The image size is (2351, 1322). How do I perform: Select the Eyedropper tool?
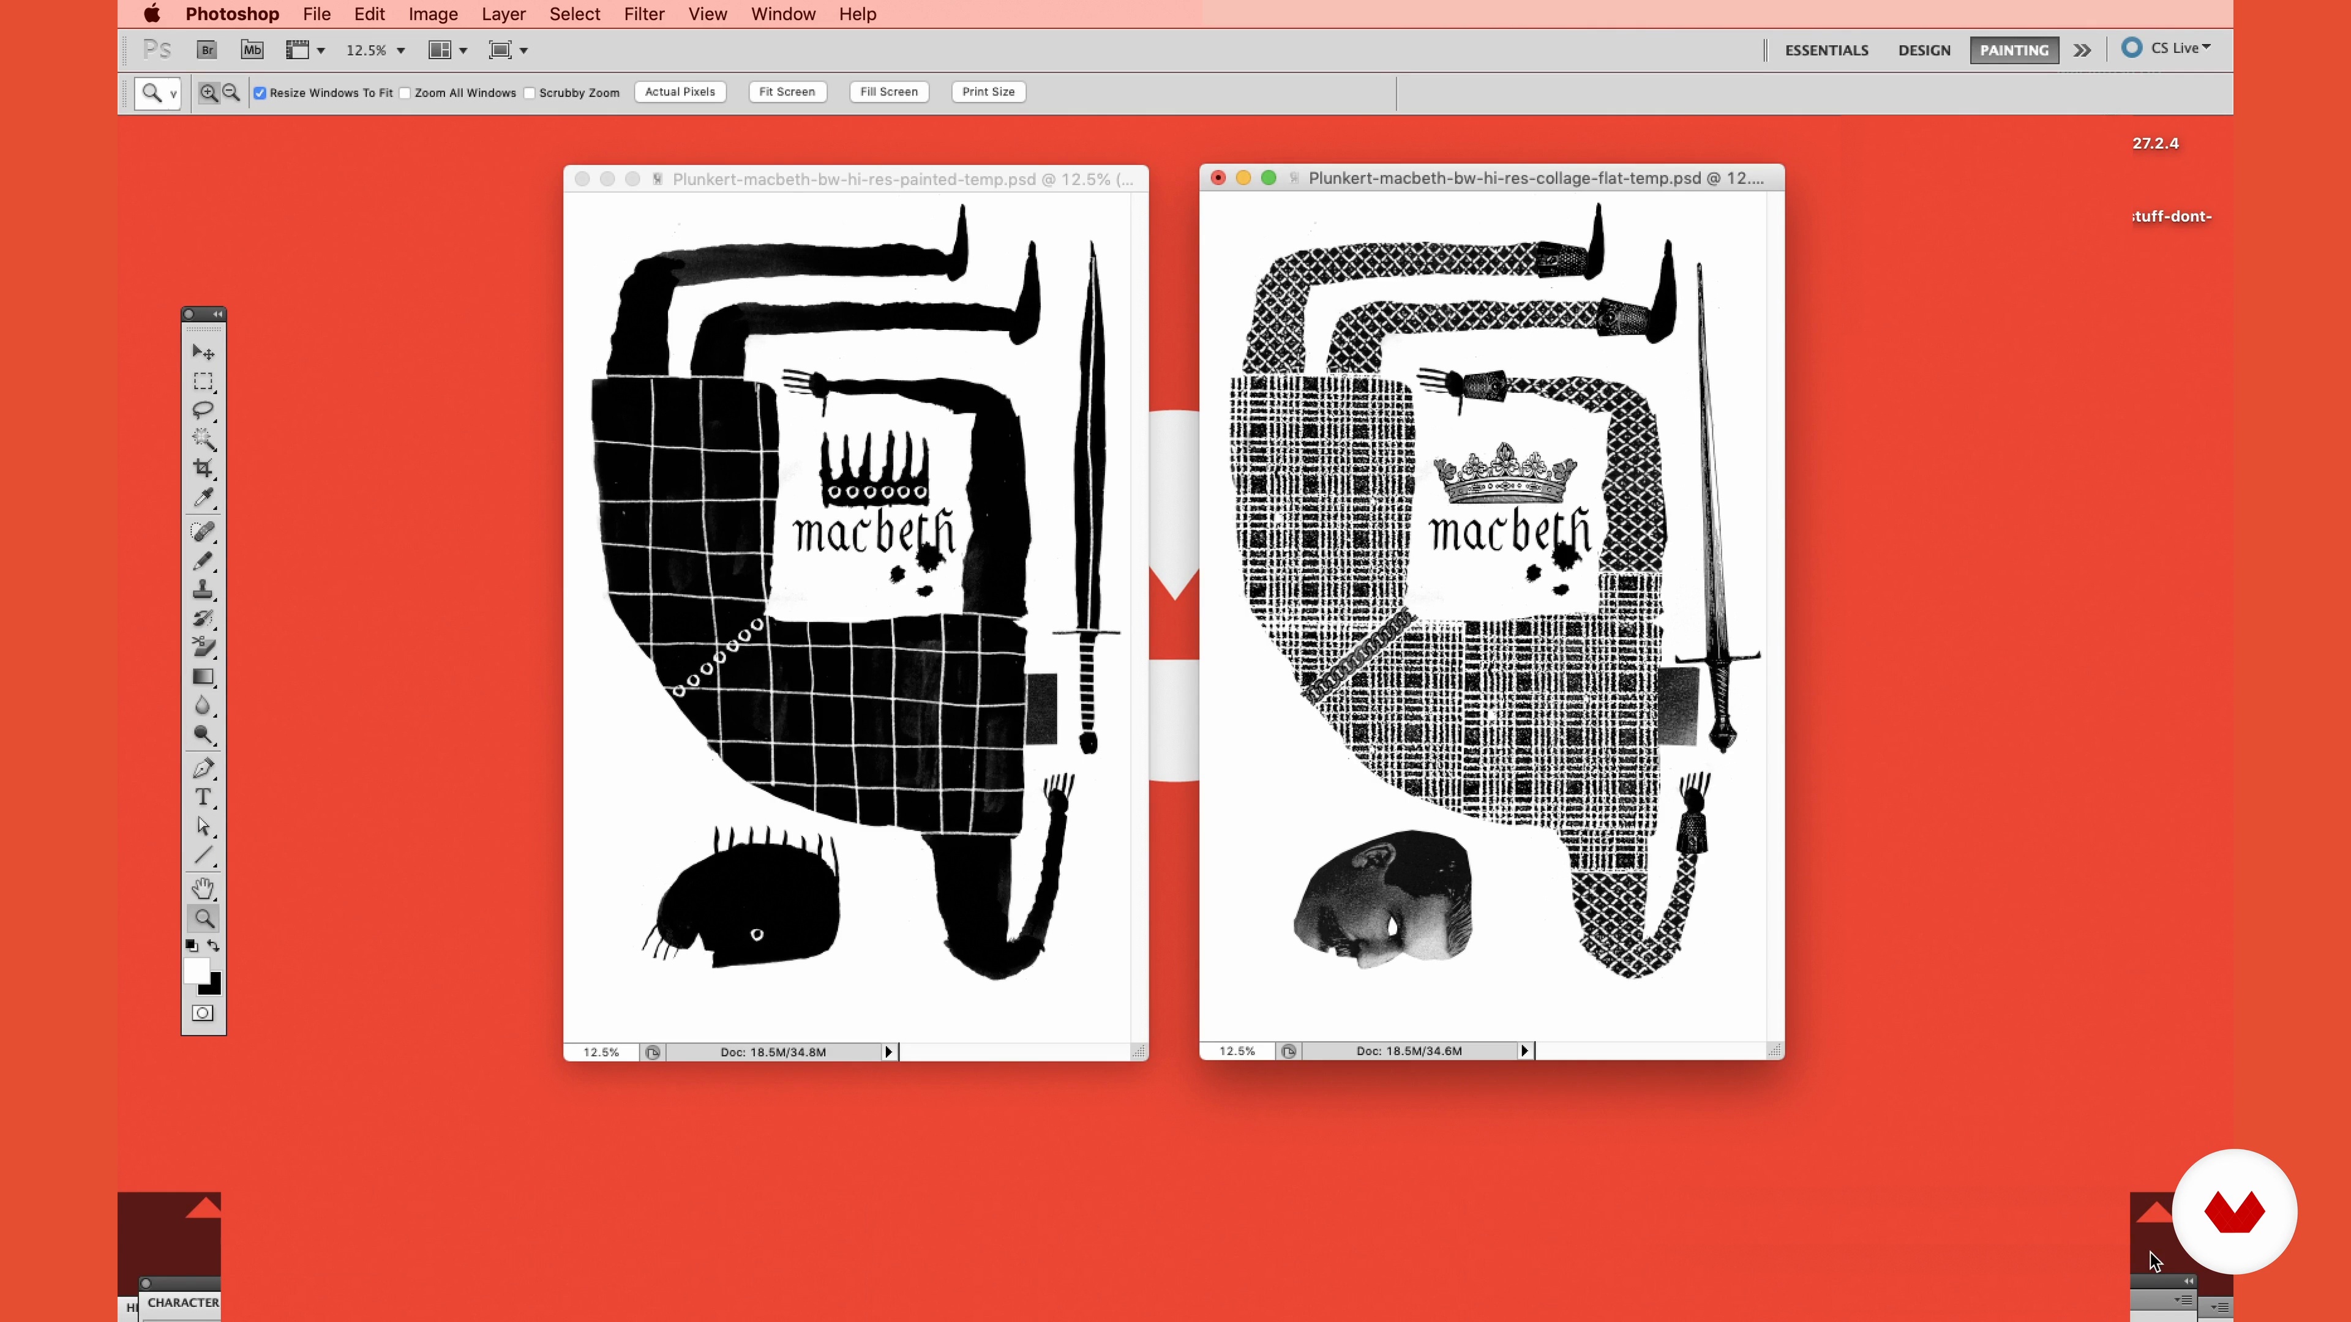pyautogui.click(x=203, y=498)
